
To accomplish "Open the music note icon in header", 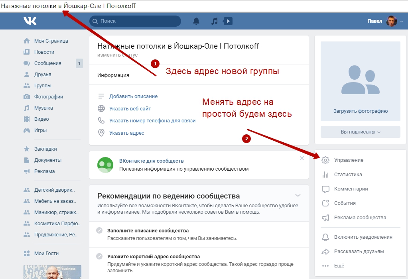I will tap(215, 21).
